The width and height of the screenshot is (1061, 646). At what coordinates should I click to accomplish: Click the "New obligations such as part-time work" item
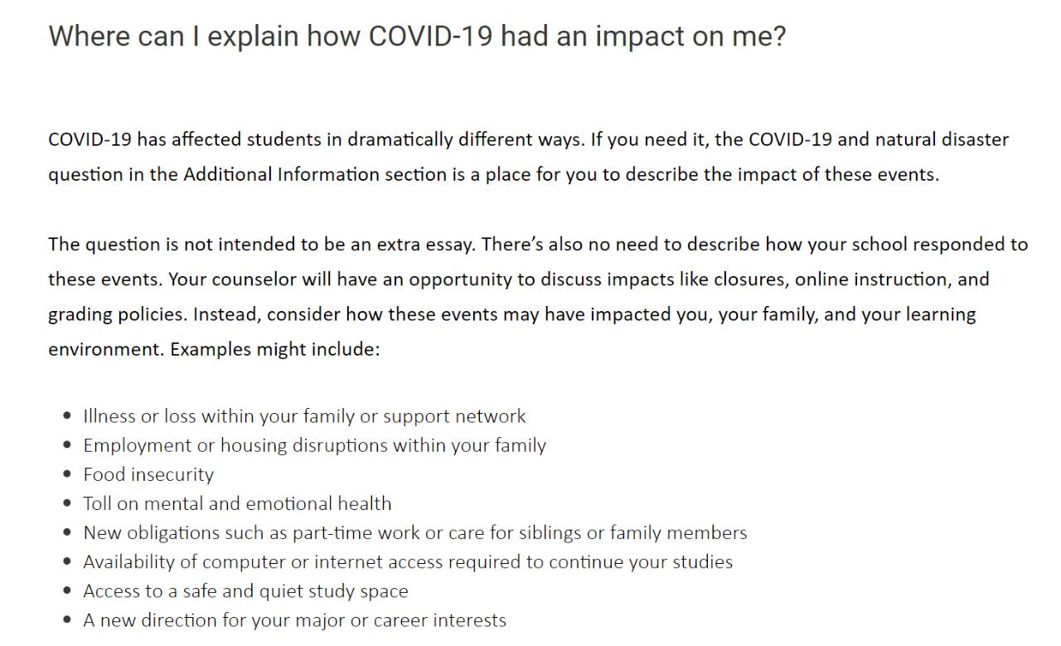[414, 532]
